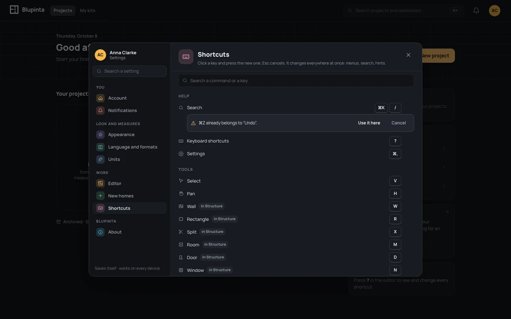This screenshot has height=319, width=511.
Task: Focus Search projects and addresses field
Action: pyautogui.click(x=404, y=11)
